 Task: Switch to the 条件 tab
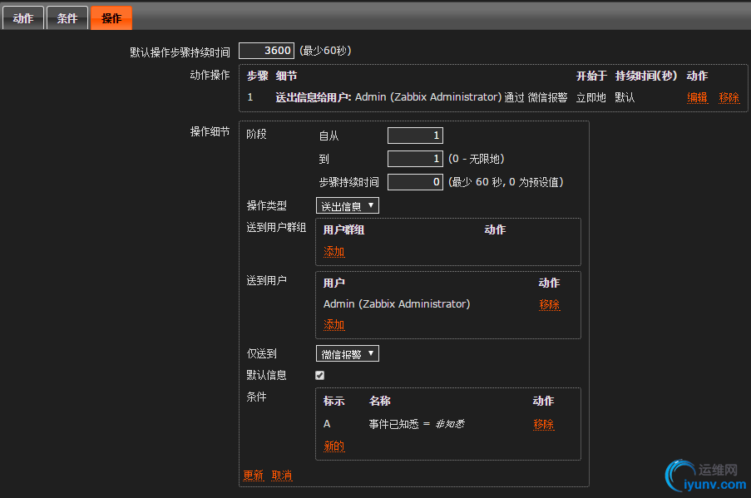[x=67, y=18]
